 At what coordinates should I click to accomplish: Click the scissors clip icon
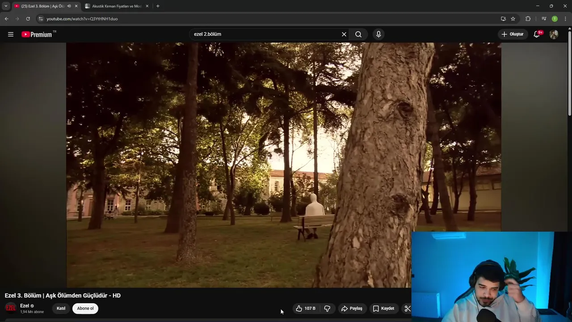click(407, 309)
